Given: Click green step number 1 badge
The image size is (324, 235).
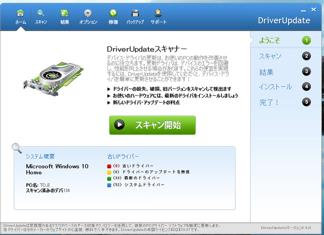Looking at the screenshot, I should (x=306, y=40).
